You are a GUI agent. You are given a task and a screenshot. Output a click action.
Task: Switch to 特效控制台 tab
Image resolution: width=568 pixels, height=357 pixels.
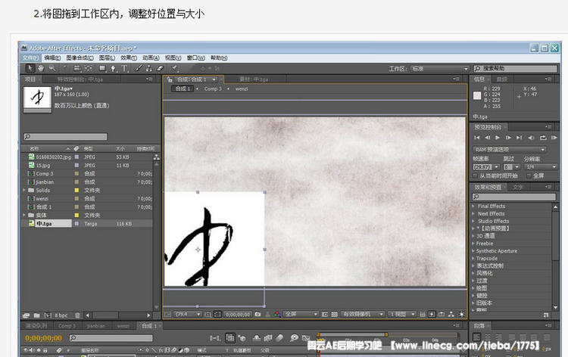pyautogui.click(x=80, y=79)
